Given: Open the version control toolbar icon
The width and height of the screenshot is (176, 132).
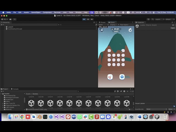Looking at the screenshot, I should click(15, 19).
